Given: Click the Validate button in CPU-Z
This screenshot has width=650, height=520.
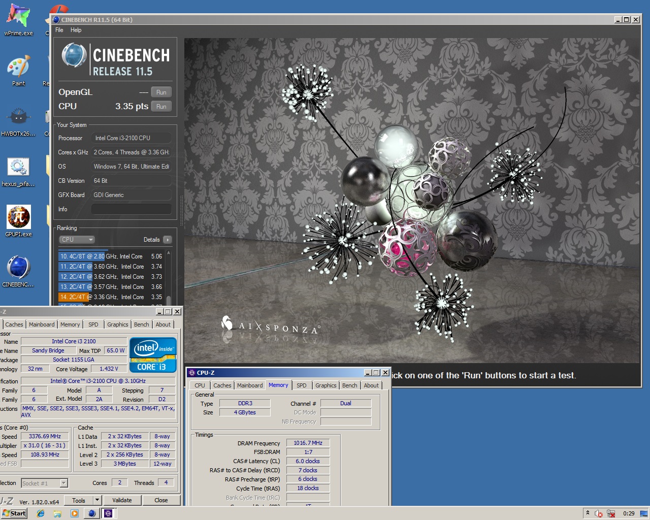Looking at the screenshot, I should click(x=122, y=500).
